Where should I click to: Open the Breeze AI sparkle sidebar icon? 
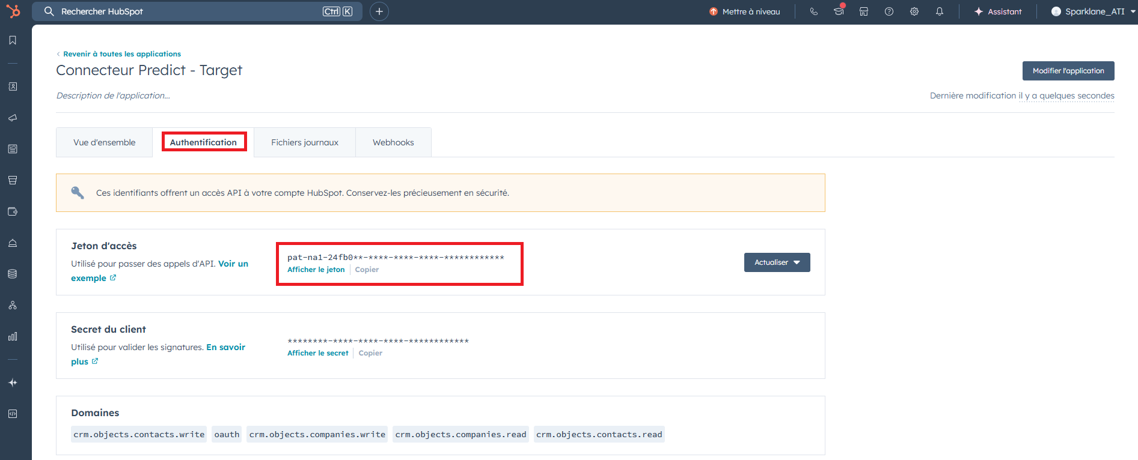pyautogui.click(x=13, y=383)
